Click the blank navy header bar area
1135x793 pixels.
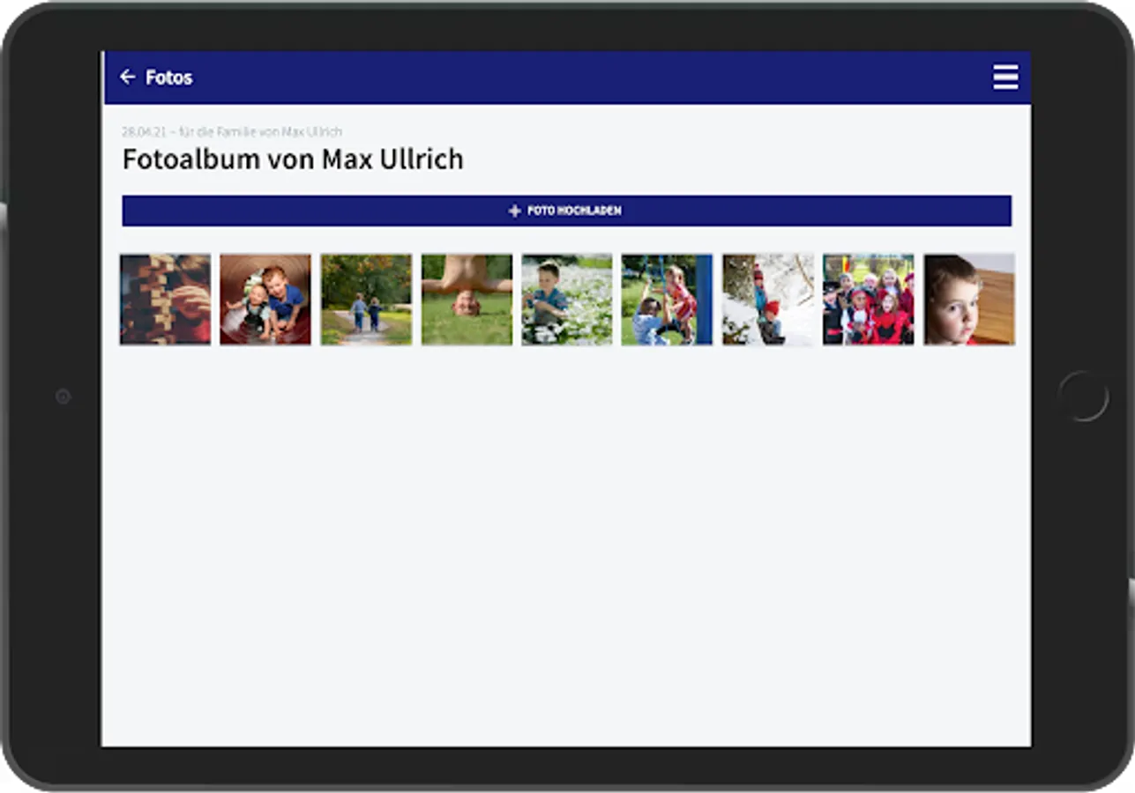591,78
